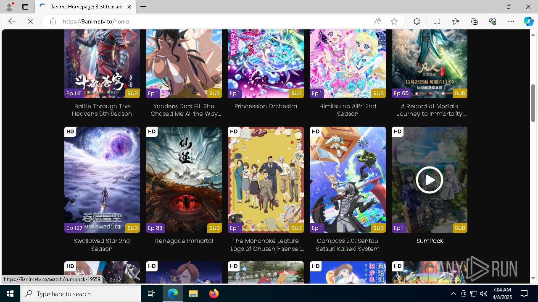Click Princession Orchestra title link

click(x=266, y=106)
